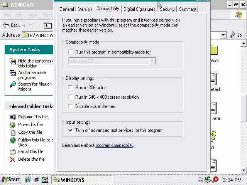Open the Digital Signatures tab

[139, 9]
